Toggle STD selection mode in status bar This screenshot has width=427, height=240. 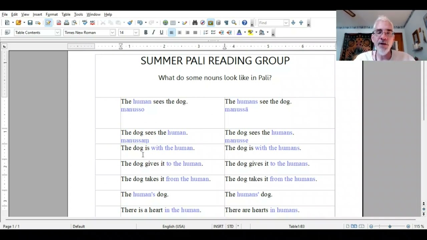(230, 226)
